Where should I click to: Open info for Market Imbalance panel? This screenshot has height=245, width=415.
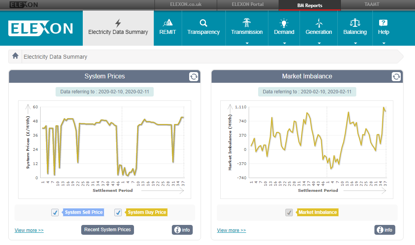tap(385, 230)
